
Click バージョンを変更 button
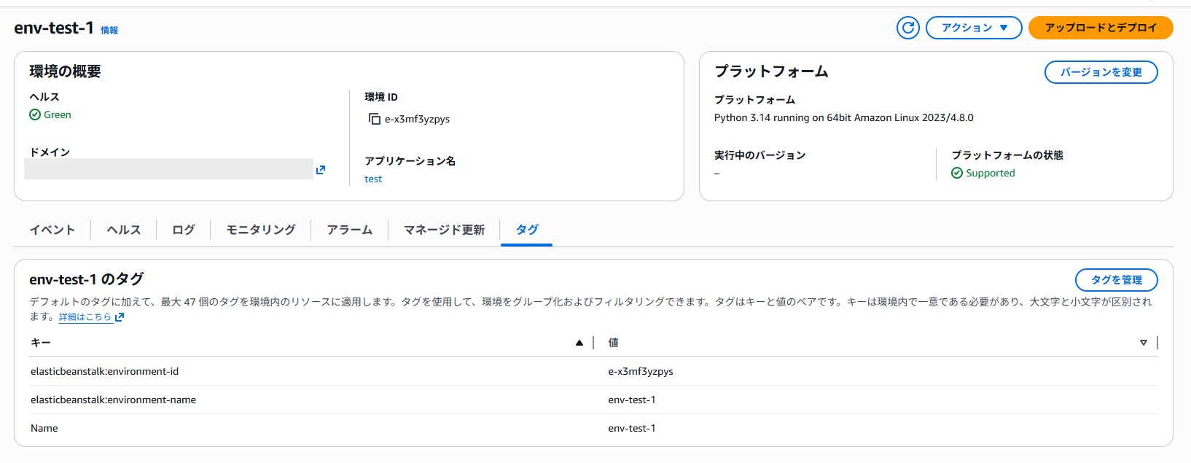[1101, 72]
